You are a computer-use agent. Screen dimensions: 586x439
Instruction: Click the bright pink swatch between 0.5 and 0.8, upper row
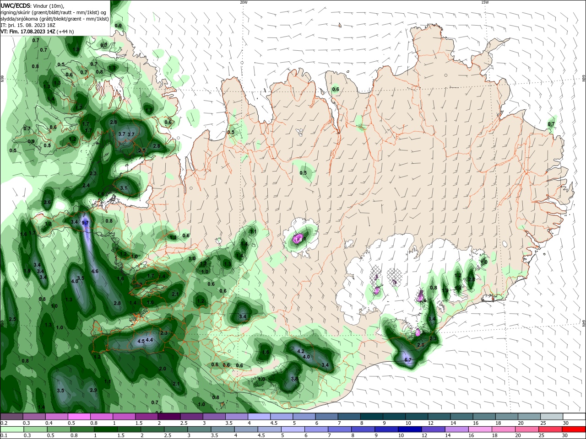(79, 417)
